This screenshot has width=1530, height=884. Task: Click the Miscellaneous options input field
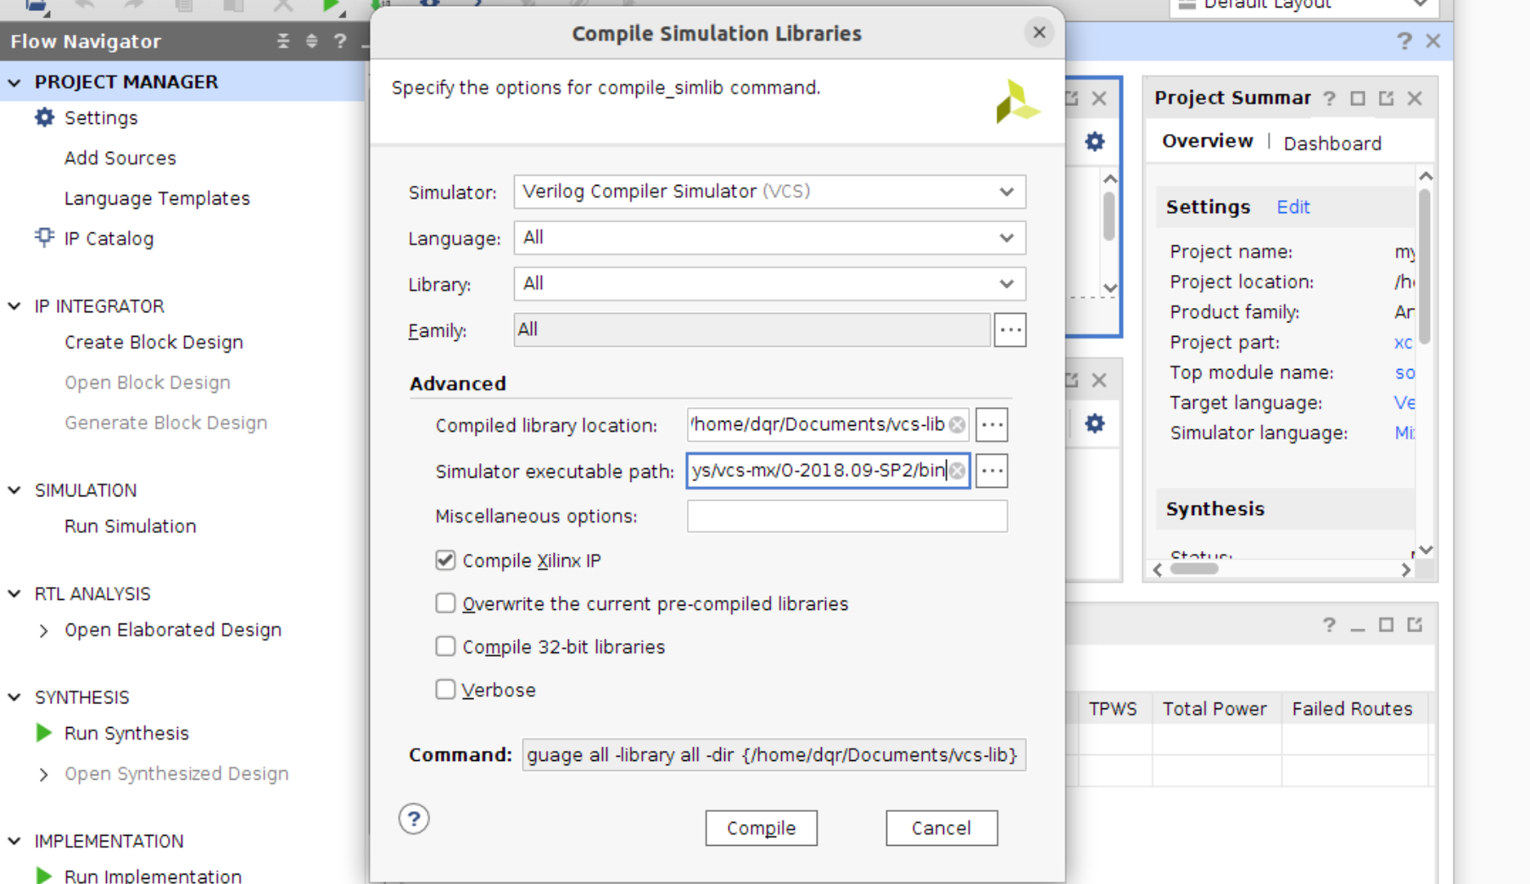pyautogui.click(x=846, y=516)
